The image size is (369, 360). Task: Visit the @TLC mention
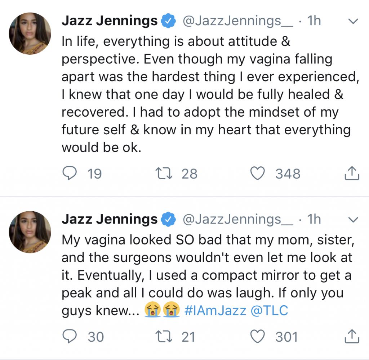tap(269, 311)
